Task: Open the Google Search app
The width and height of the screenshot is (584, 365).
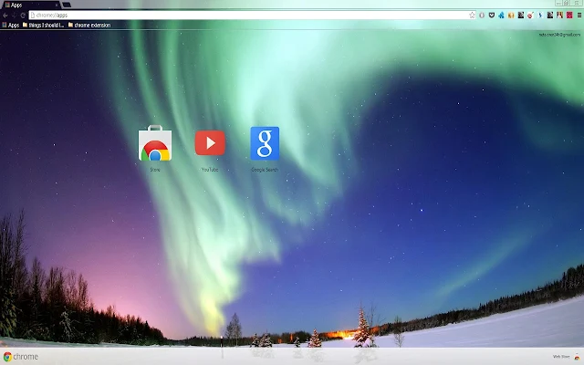Action: point(265,143)
